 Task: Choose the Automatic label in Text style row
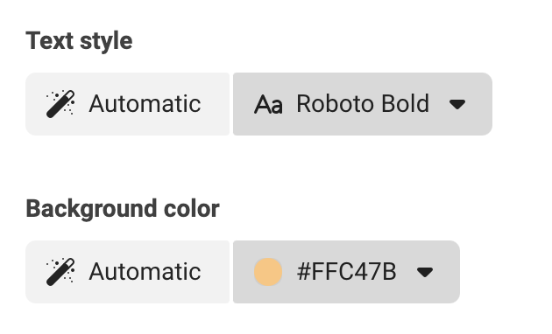tap(145, 104)
